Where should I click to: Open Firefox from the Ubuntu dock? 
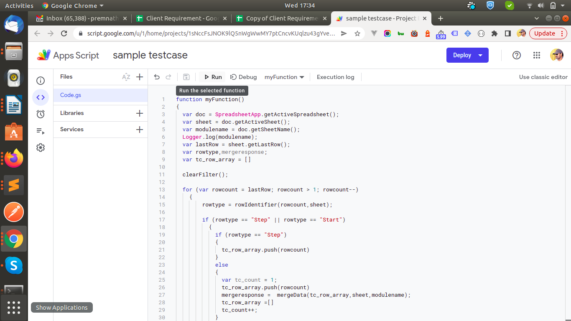14,158
